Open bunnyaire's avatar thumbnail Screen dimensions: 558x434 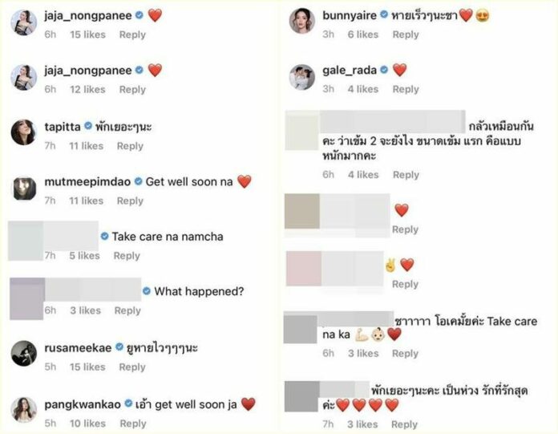click(x=301, y=21)
